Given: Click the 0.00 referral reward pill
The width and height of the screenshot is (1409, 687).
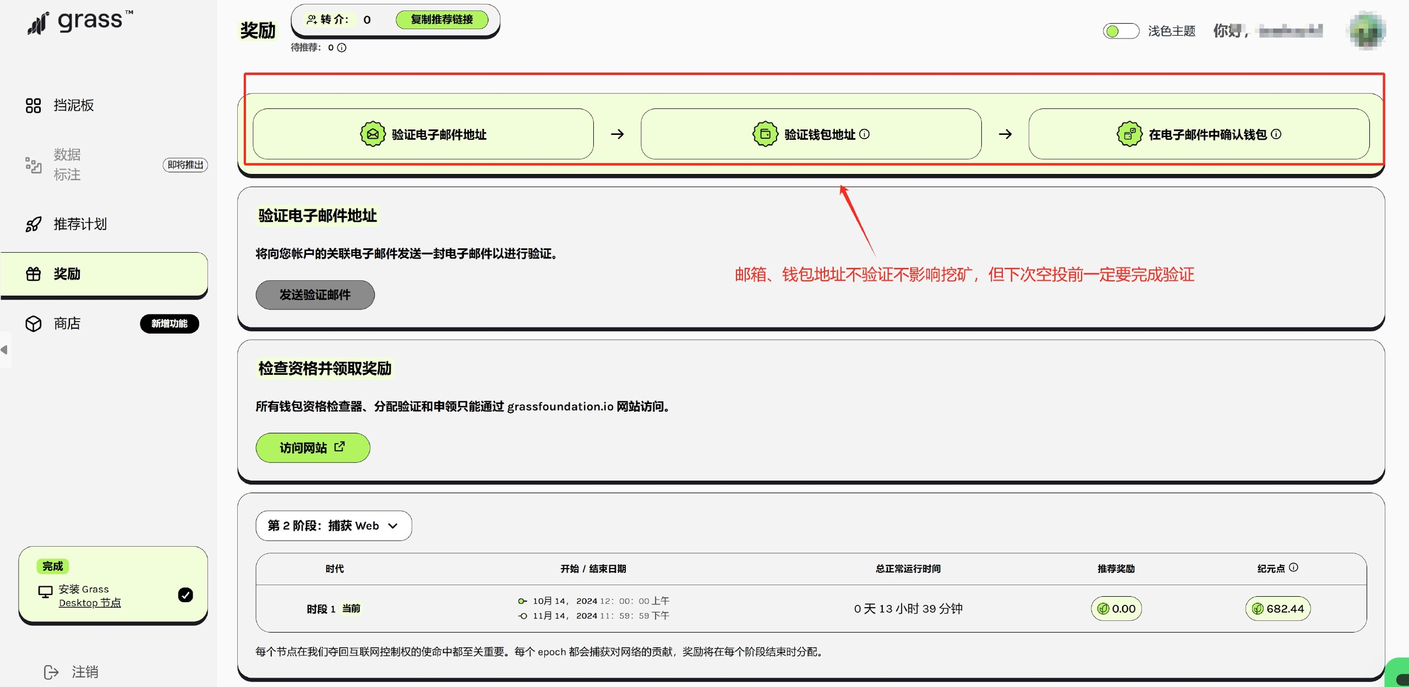Looking at the screenshot, I should point(1116,608).
